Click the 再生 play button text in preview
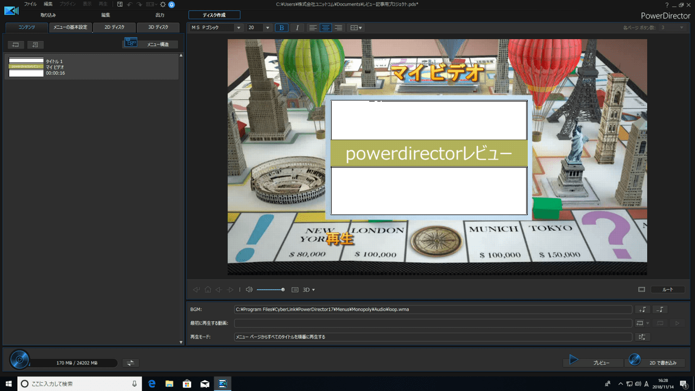695x391 pixels. coord(340,238)
